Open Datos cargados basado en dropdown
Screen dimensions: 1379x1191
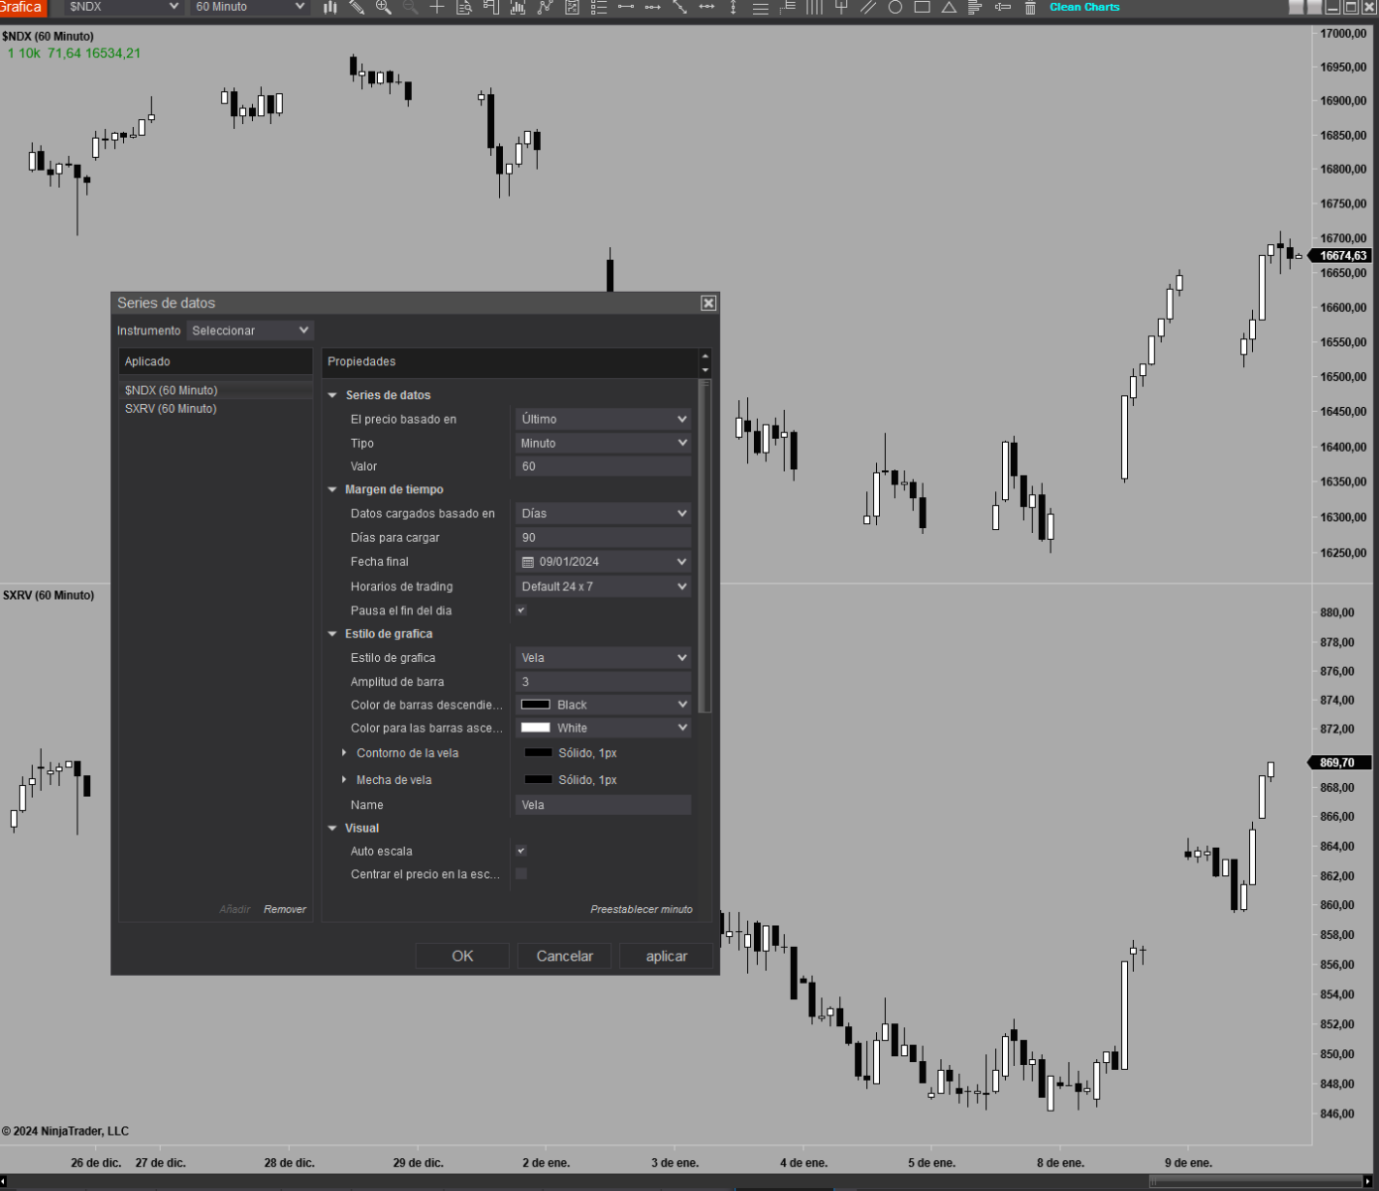pyautogui.click(x=603, y=513)
